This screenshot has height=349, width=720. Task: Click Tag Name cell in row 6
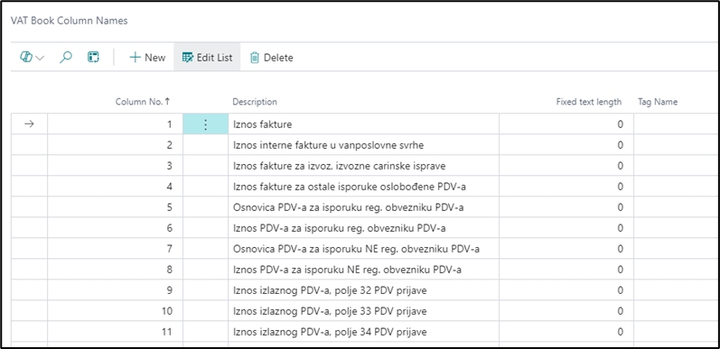pos(676,228)
